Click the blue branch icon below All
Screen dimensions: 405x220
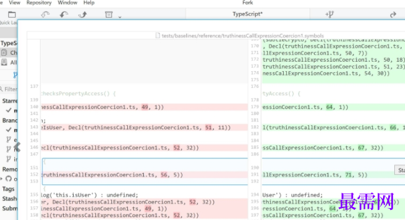[15, 75]
